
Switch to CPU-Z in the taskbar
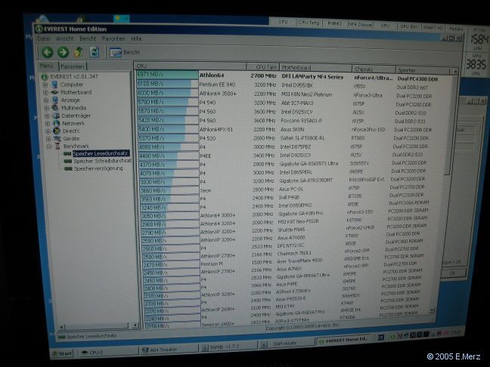[107, 352]
